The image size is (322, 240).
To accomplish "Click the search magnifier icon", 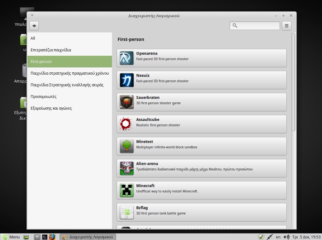I will tap(235, 25).
